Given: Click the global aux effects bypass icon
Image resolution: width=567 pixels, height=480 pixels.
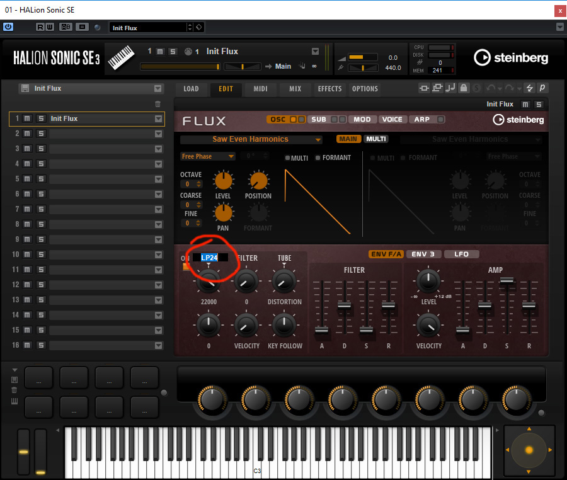Looking at the screenshot, I should [437, 88].
